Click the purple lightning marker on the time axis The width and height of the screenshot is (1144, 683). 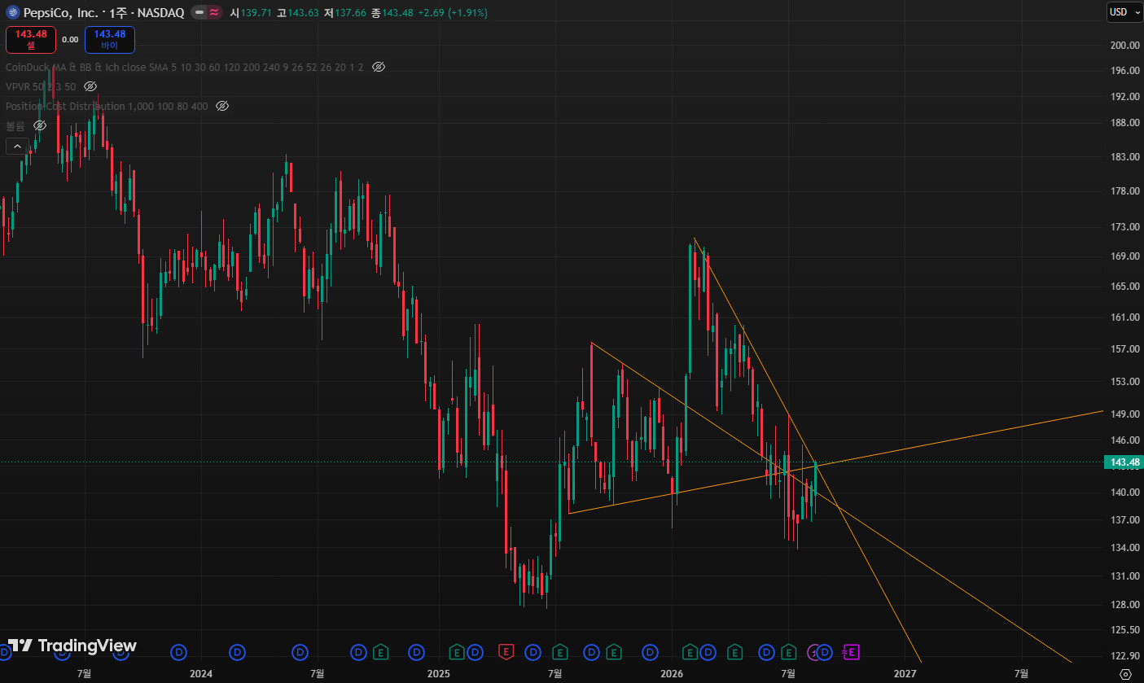pos(813,651)
